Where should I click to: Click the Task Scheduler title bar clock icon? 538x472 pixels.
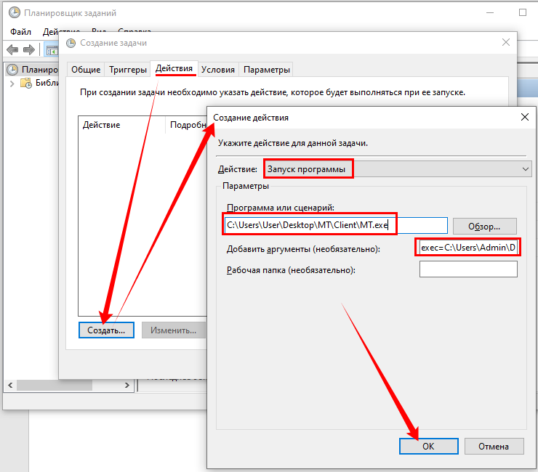pyautogui.click(x=14, y=13)
